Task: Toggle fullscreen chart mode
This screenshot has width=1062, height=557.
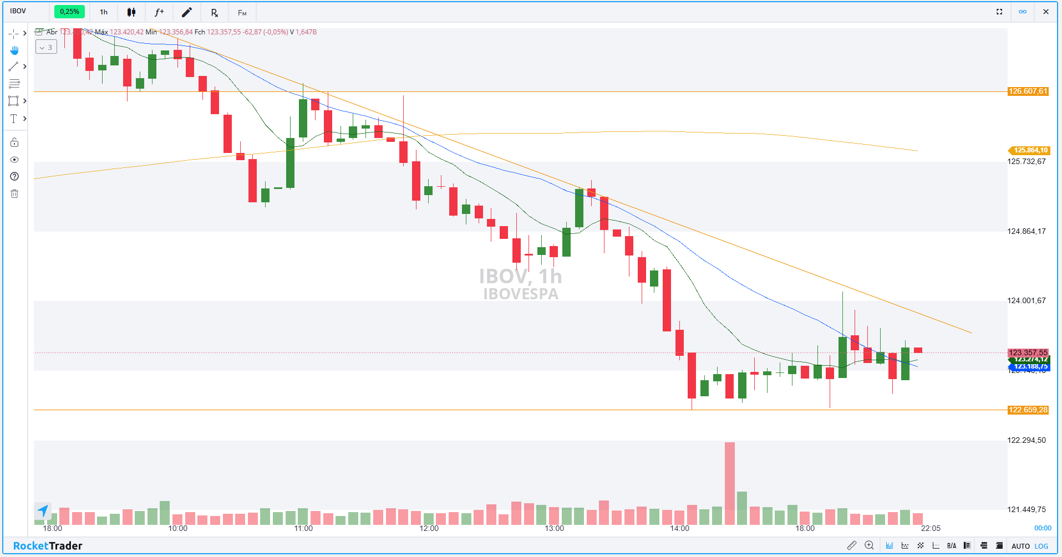Action: pos(999,12)
